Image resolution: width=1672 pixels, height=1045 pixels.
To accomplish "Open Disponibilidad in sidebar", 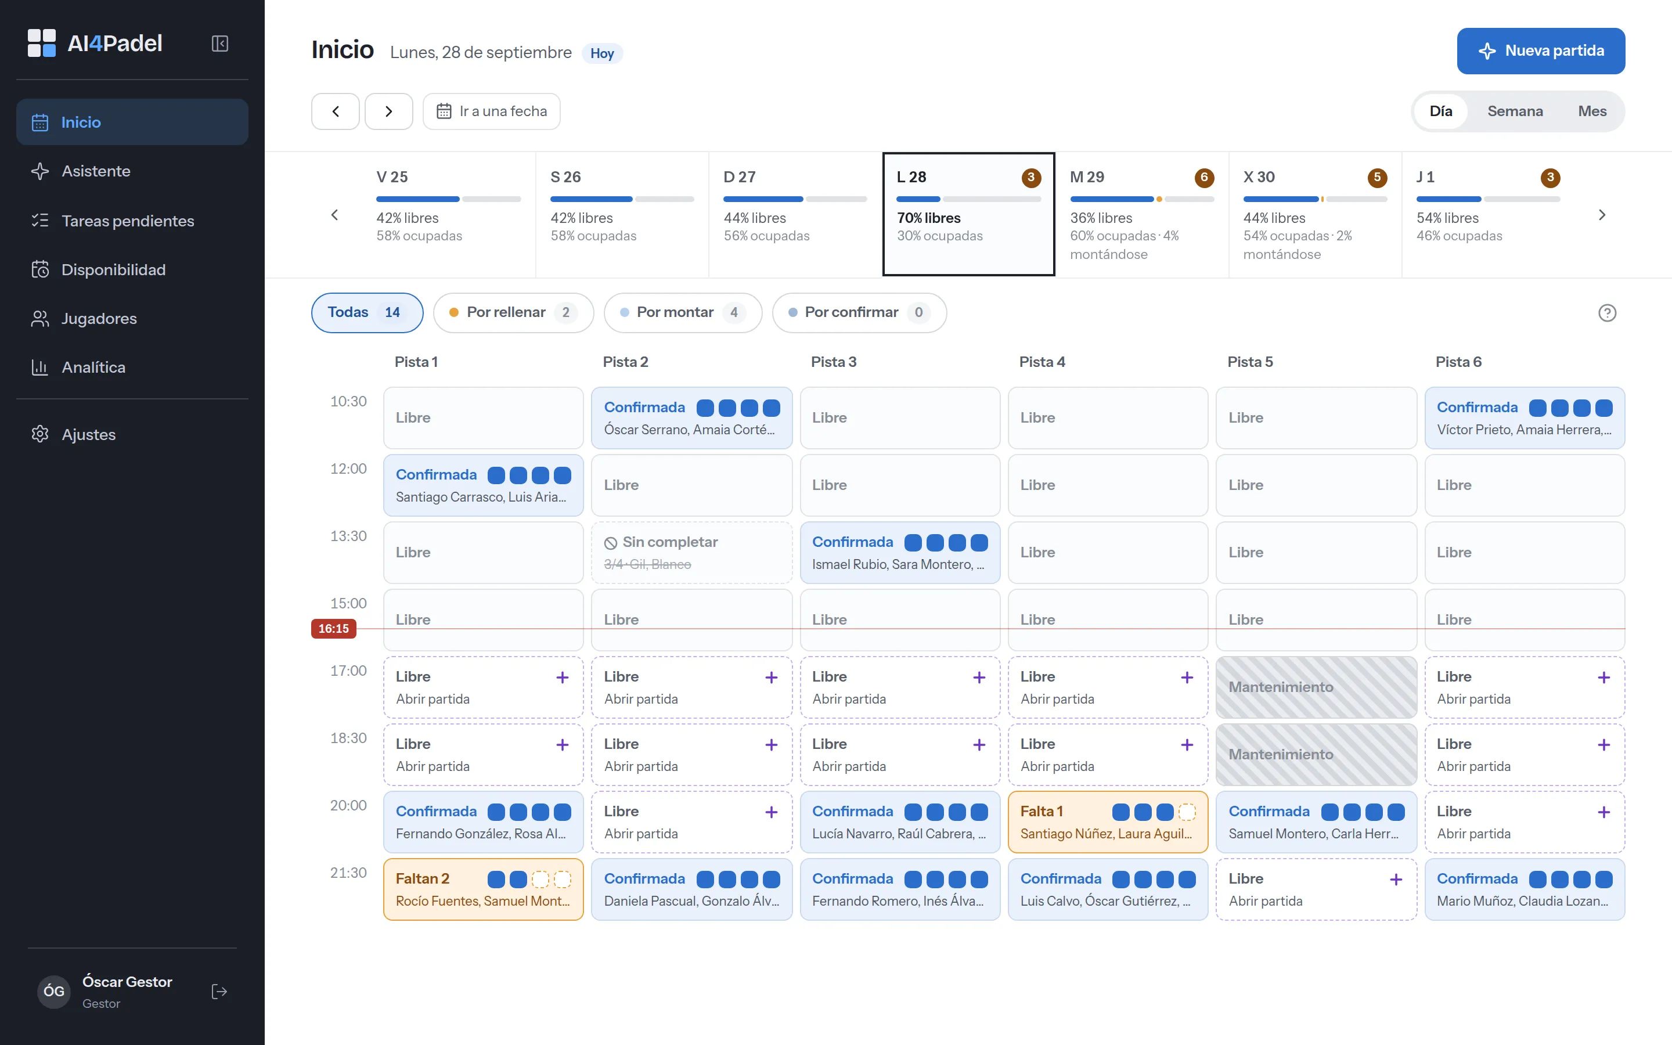I will tap(132, 269).
